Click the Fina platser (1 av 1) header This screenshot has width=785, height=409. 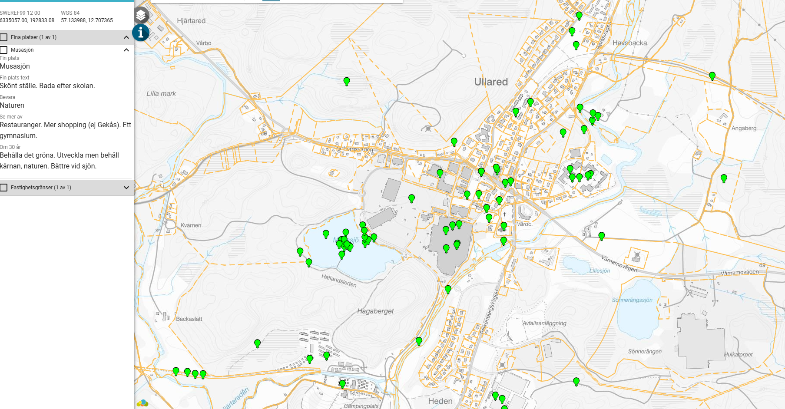[34, 37]
